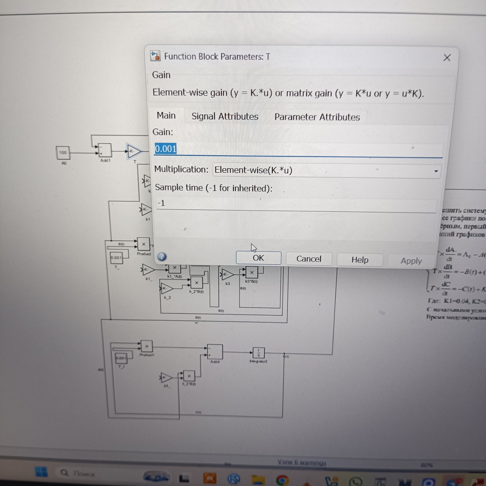
Task: Select the k_2 gain block
Action: tap(167, 289)
